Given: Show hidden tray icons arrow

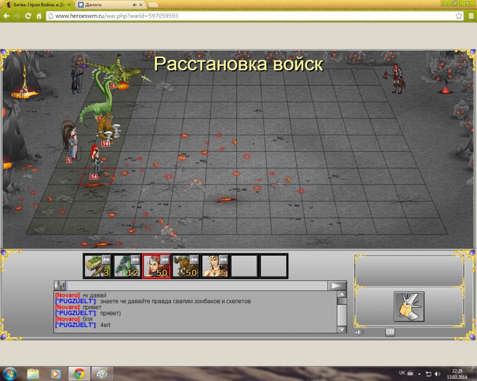Looking at the screenshot, I should coord(420,374).
